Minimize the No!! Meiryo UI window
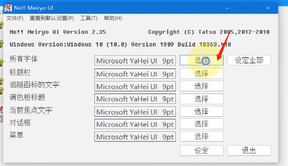 [227, 8]
